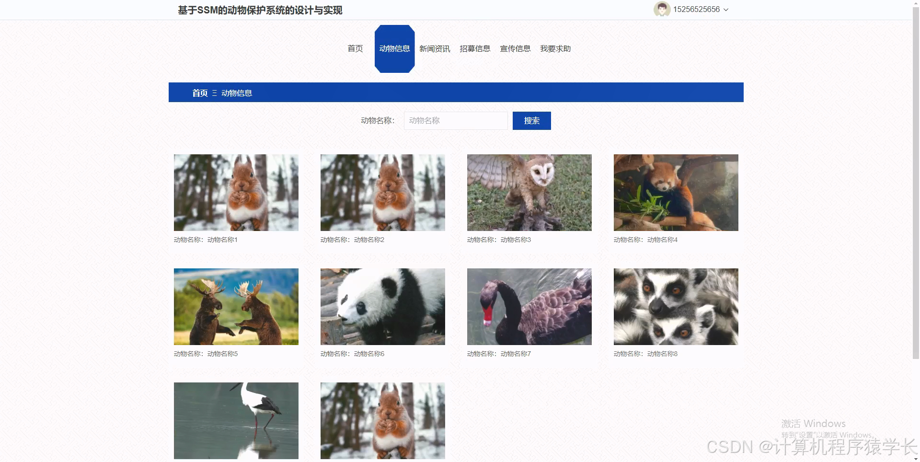Open the 动物名称8 lemur thumbnail
Viewport: 920px width, 462px height.
[676, 306]
